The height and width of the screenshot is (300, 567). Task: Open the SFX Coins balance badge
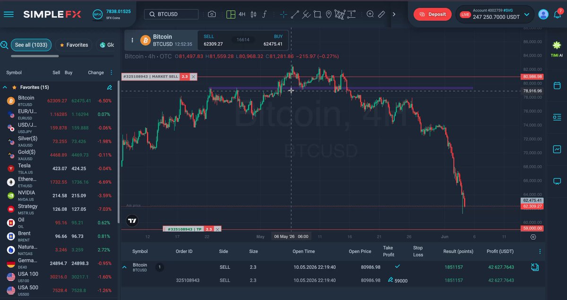(x=112, y=14)
